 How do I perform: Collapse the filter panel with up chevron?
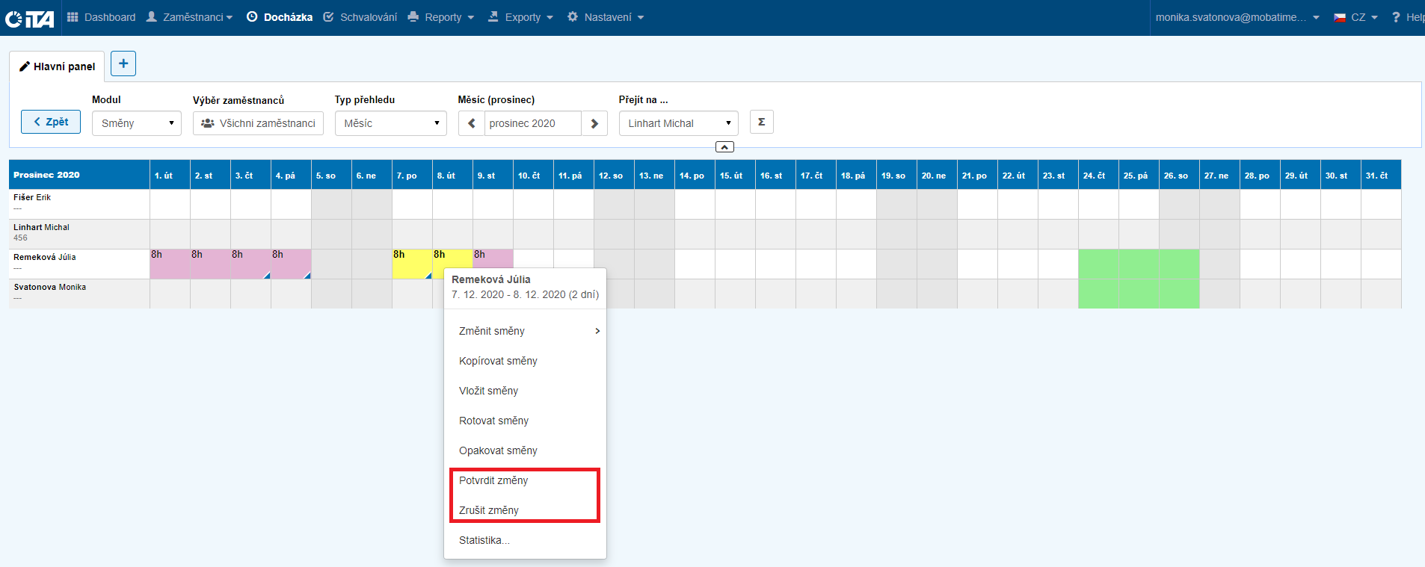pyautogui.click(x=724, y=147)
